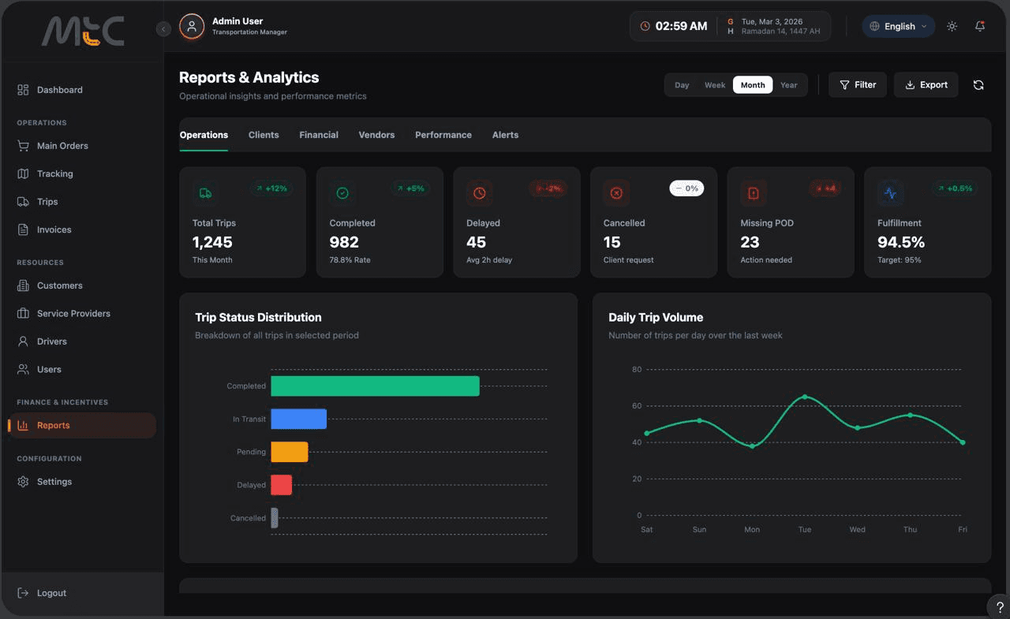Screen dimensions: 1010x619
Task: Select the Week period option
Action: tap(715, 85)
